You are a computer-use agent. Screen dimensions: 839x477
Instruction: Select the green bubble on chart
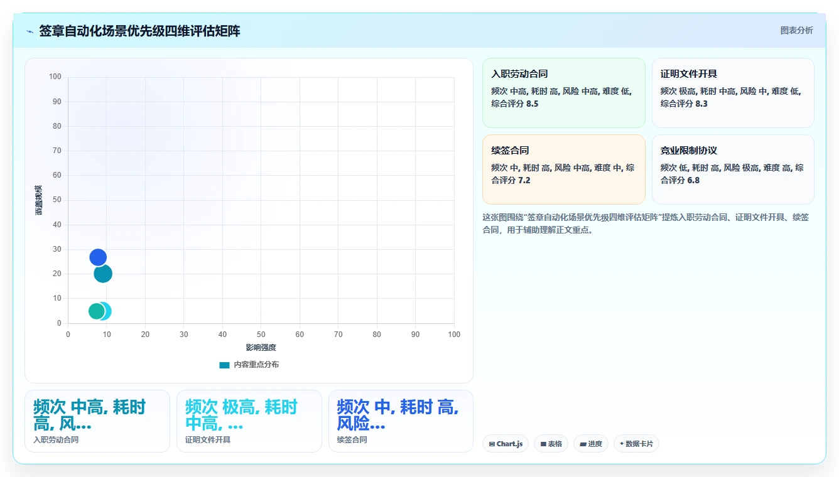pyautogui.click(x=96, y=311)
